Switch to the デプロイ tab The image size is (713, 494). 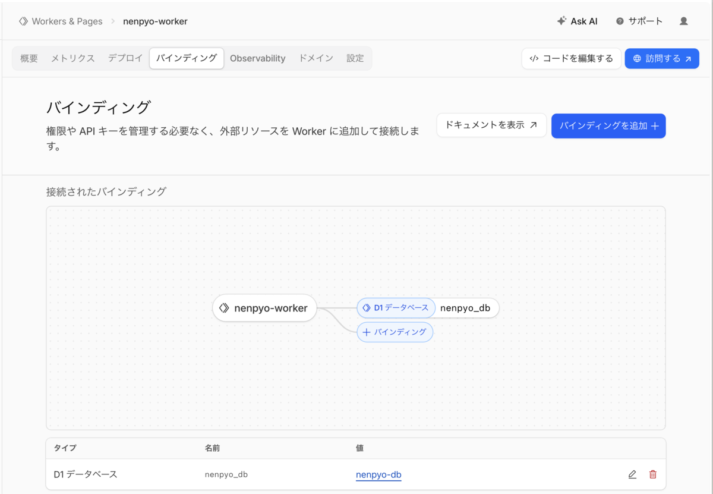click(x=125, y=58)
